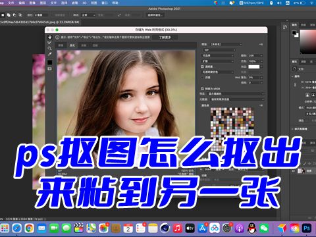Toggle the 透明度 checkbox

point(202,66)
